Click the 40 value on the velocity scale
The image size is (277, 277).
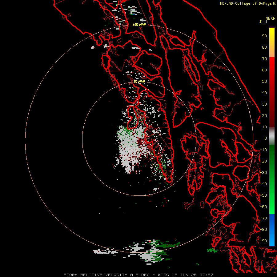(264, 93)
